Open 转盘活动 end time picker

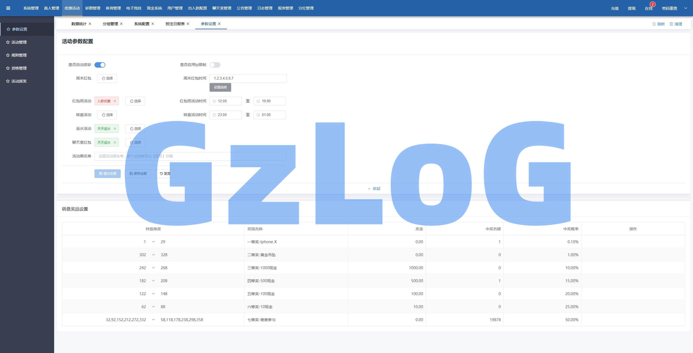pos(269,115)
